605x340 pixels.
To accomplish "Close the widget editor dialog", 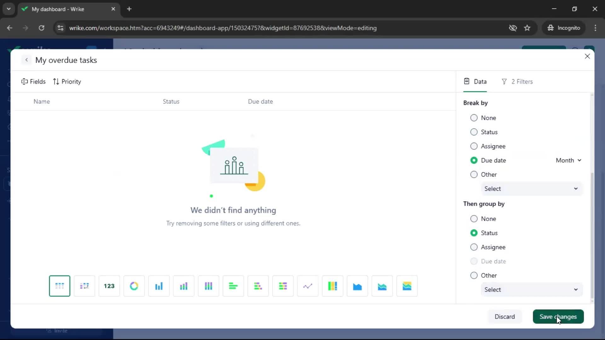I will [587, 56].
